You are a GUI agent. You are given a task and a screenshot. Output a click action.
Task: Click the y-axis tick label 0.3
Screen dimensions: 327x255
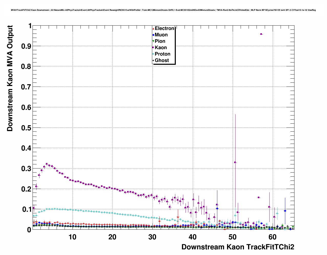(26, 169)
